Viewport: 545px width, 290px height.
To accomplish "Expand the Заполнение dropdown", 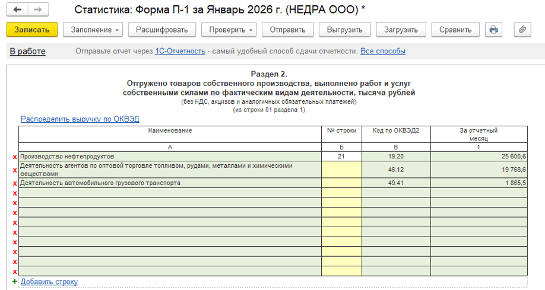I will click(x=95, y=30).
